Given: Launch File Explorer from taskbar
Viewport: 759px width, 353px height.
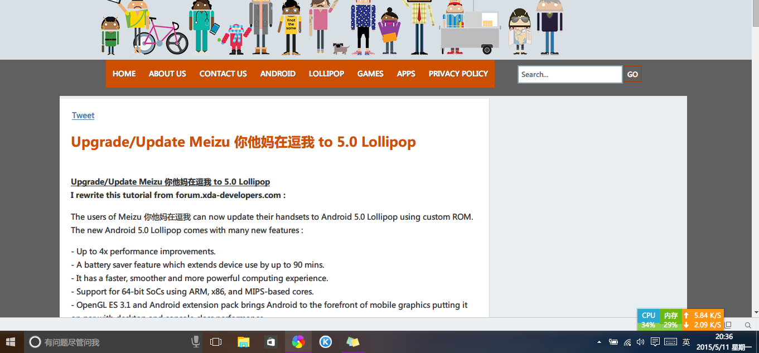Looking at the screenshot, I should click(244, 342).
